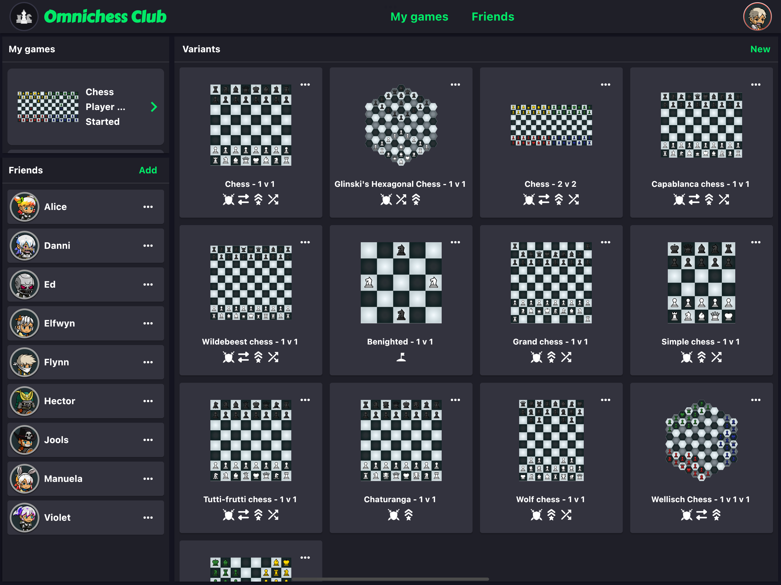This screenshot has height=585, width=781.
Task: Click crossed-swords icon under Chess 1 v 1
Action: tap(228, 200)
